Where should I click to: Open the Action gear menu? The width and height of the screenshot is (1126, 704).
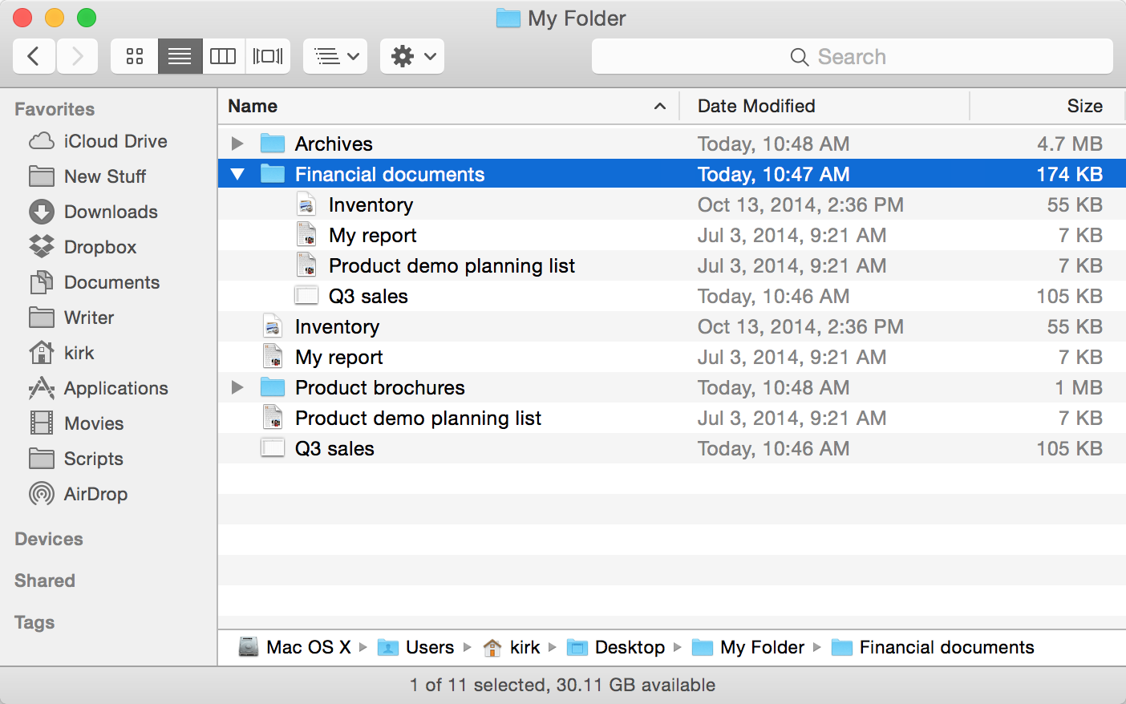click(412, 56)
